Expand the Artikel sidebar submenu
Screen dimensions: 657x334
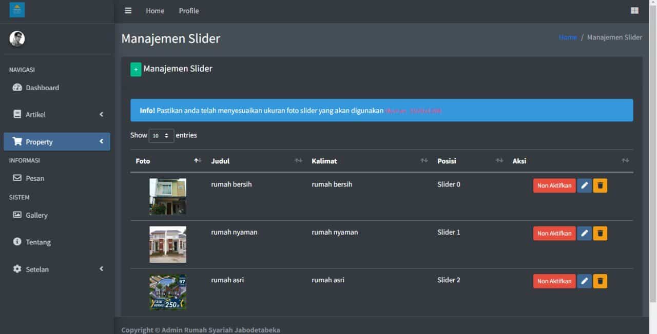(56, 115)
